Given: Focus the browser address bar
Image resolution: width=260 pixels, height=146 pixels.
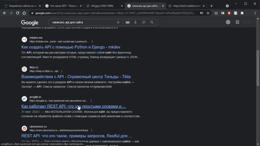Looking at the screenshot, I should 115,13.
